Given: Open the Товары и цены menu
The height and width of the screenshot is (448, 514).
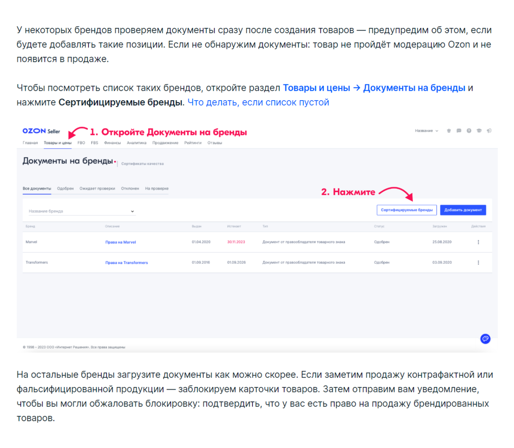Looking at the screenshot, I should coord(57,143).
